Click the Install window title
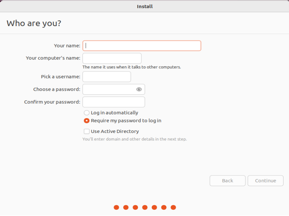The image size is (289, 216). coord(145,7)
